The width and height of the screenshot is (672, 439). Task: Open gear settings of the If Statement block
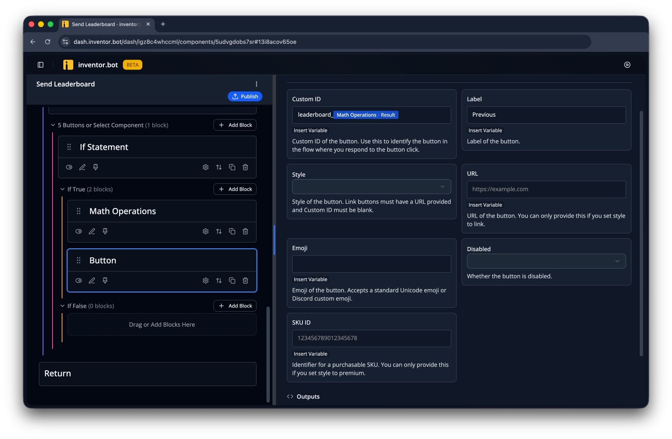[x=206, y=167]
